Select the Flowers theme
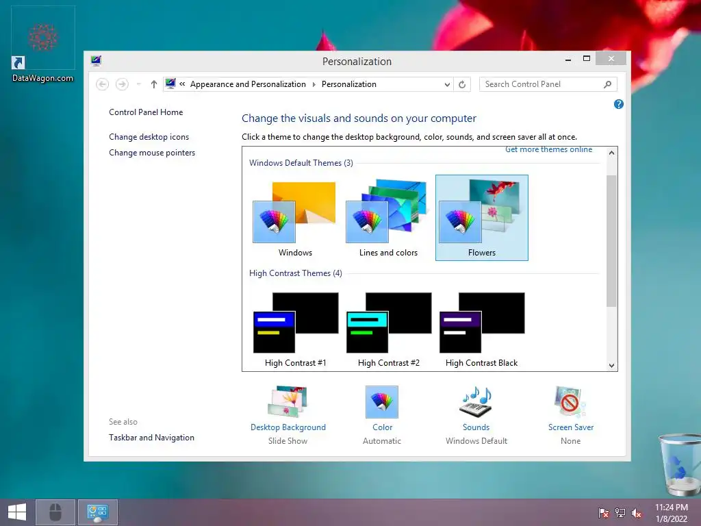Viewport: 701px width, 526px height. point(481,218)
